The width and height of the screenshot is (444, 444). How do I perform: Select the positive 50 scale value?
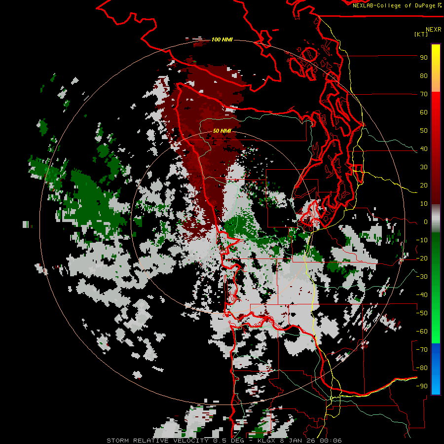[424, 131]
